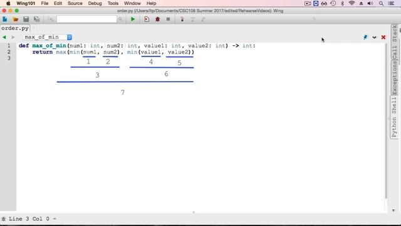This screenshot has height=226, width=401.
Task: Click the blue TeamViewer-style menu bar icon
Action: pyautogui.click(x=316, y=3)
